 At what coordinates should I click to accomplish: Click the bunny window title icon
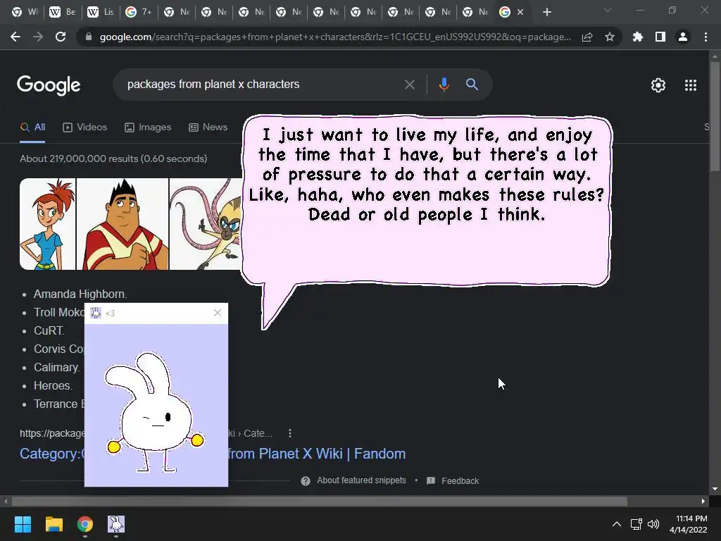coord(96,313)
